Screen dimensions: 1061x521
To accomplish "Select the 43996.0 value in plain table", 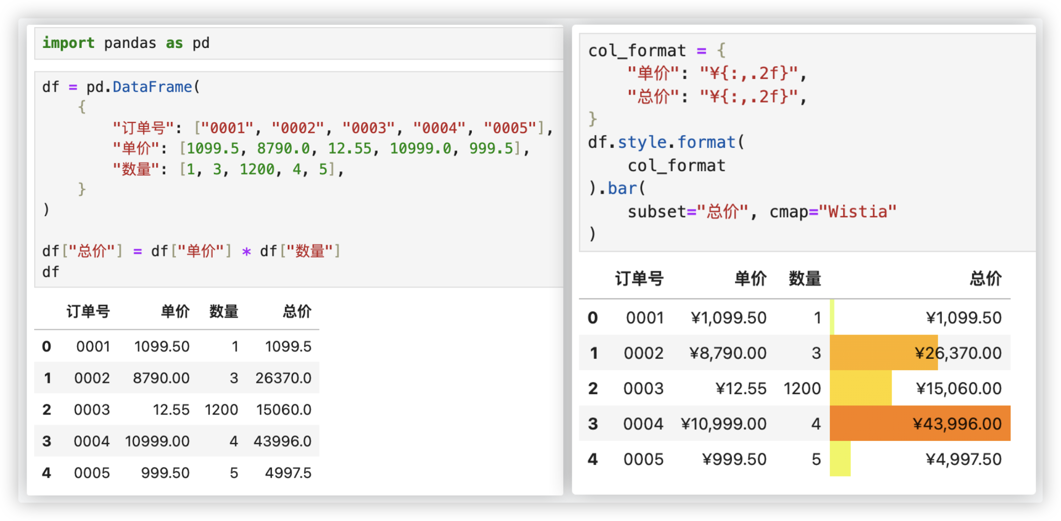I will [x=282, y=441].
